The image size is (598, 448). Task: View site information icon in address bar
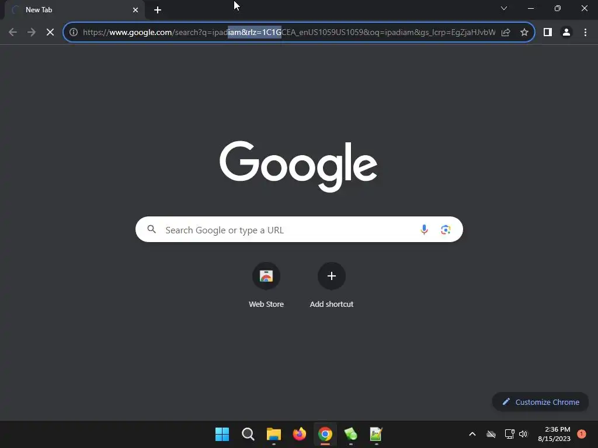[x=74, y=33]
